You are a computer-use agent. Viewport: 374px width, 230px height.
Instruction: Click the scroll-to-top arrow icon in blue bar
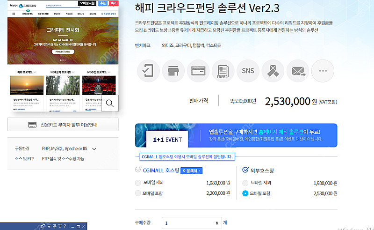[49, 226]
